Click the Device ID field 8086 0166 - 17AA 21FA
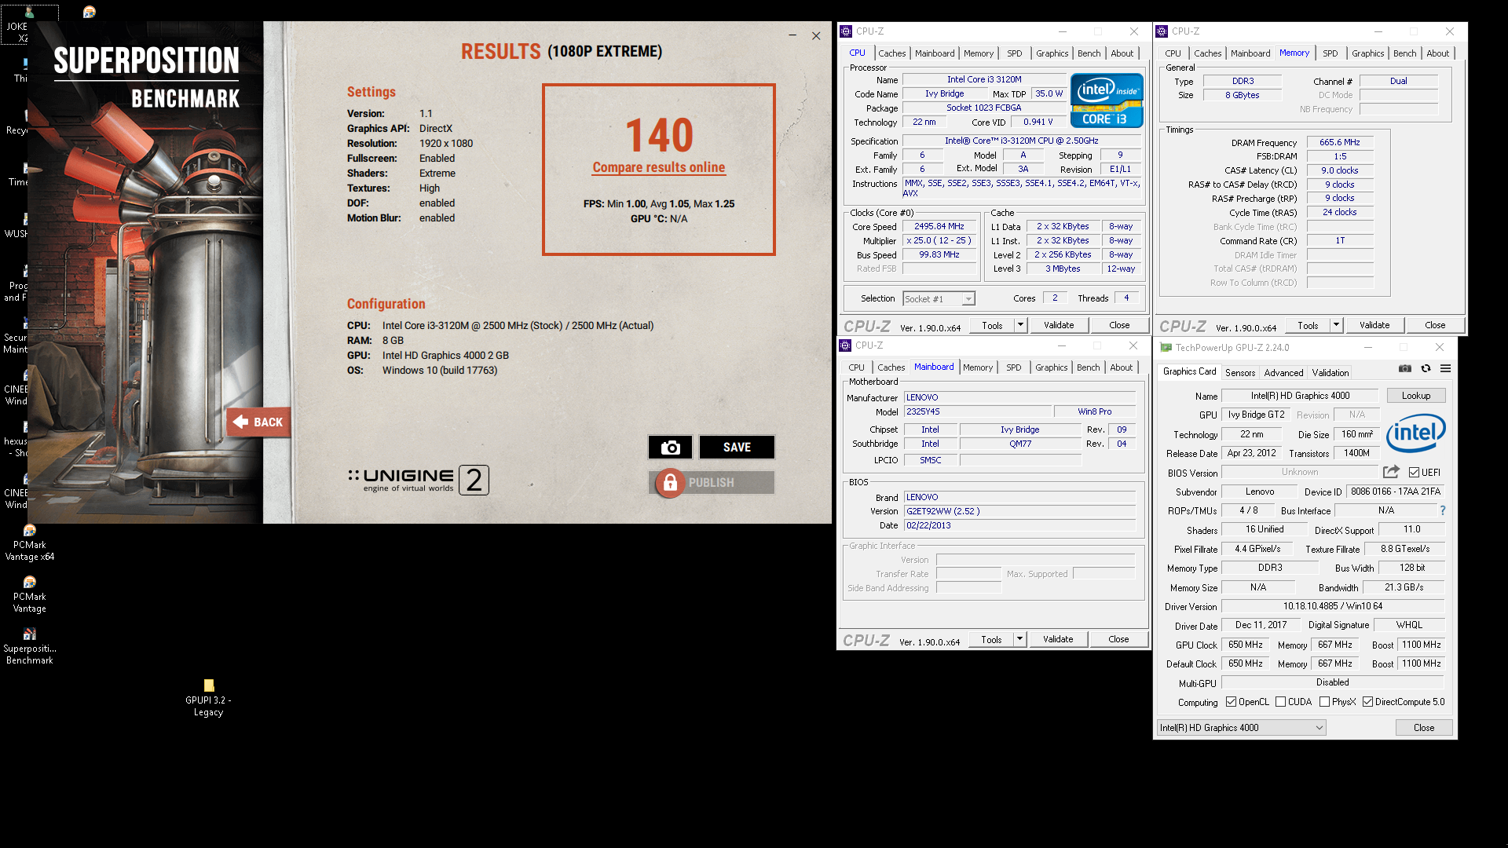 coord(1395,492)
